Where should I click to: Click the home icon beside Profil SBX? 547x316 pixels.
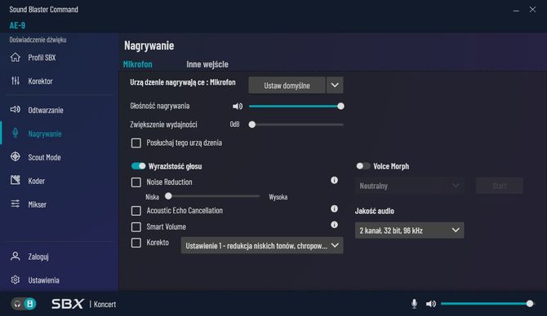pyautogui.click(x=16, y=58)
